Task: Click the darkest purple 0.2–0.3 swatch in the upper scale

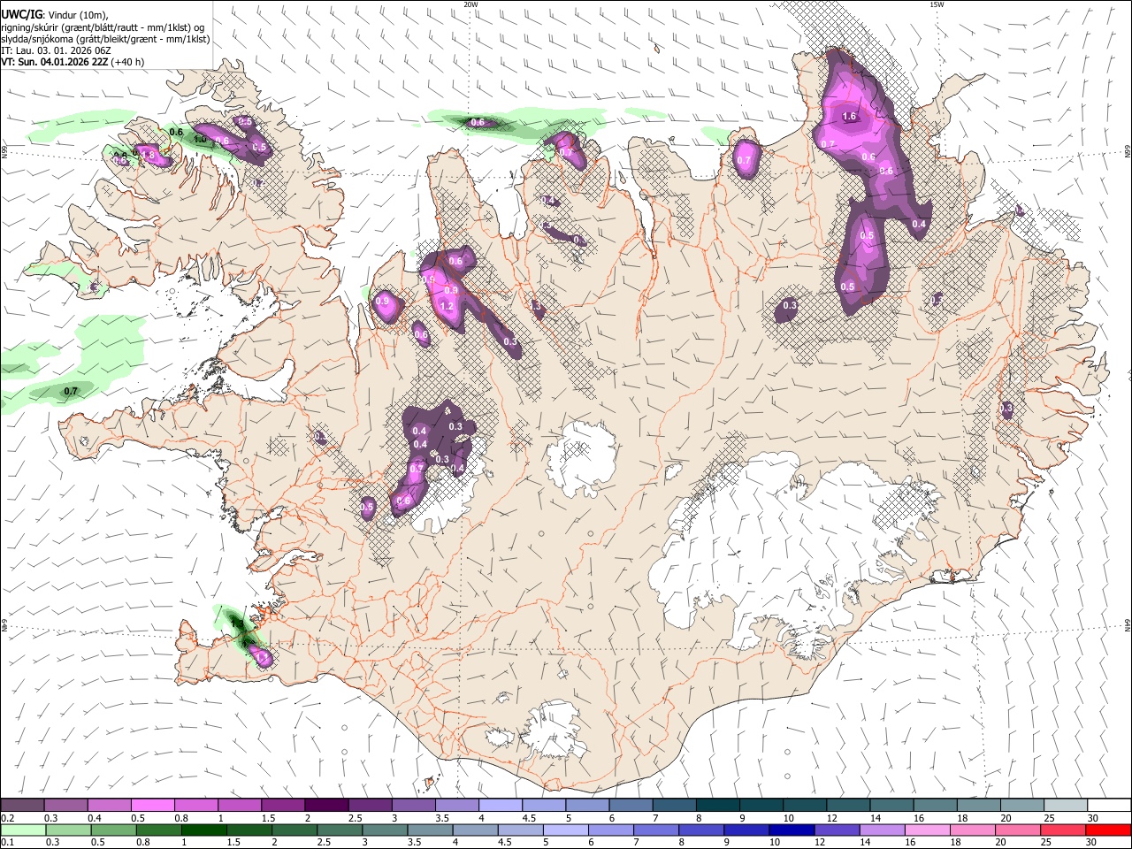Action: click(x=22, y=806)
